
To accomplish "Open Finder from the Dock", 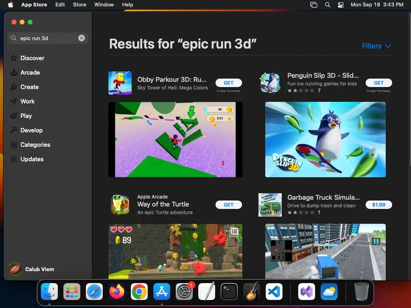I will (49, 292).
